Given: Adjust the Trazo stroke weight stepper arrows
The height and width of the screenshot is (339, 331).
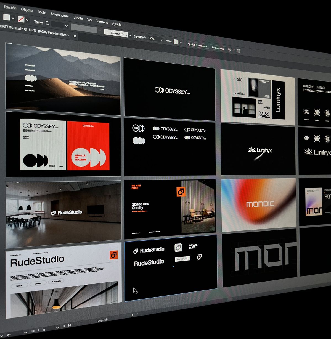Looking at the screenshot, I should click(x=47, y=23).
